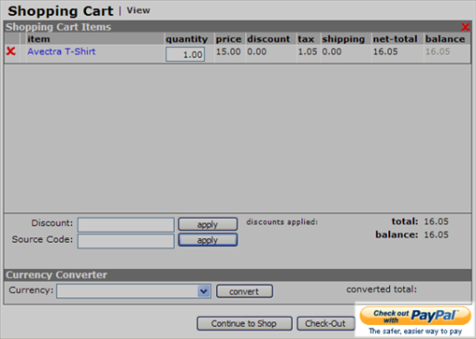
Task: Click the price column header
Action: 228,39
